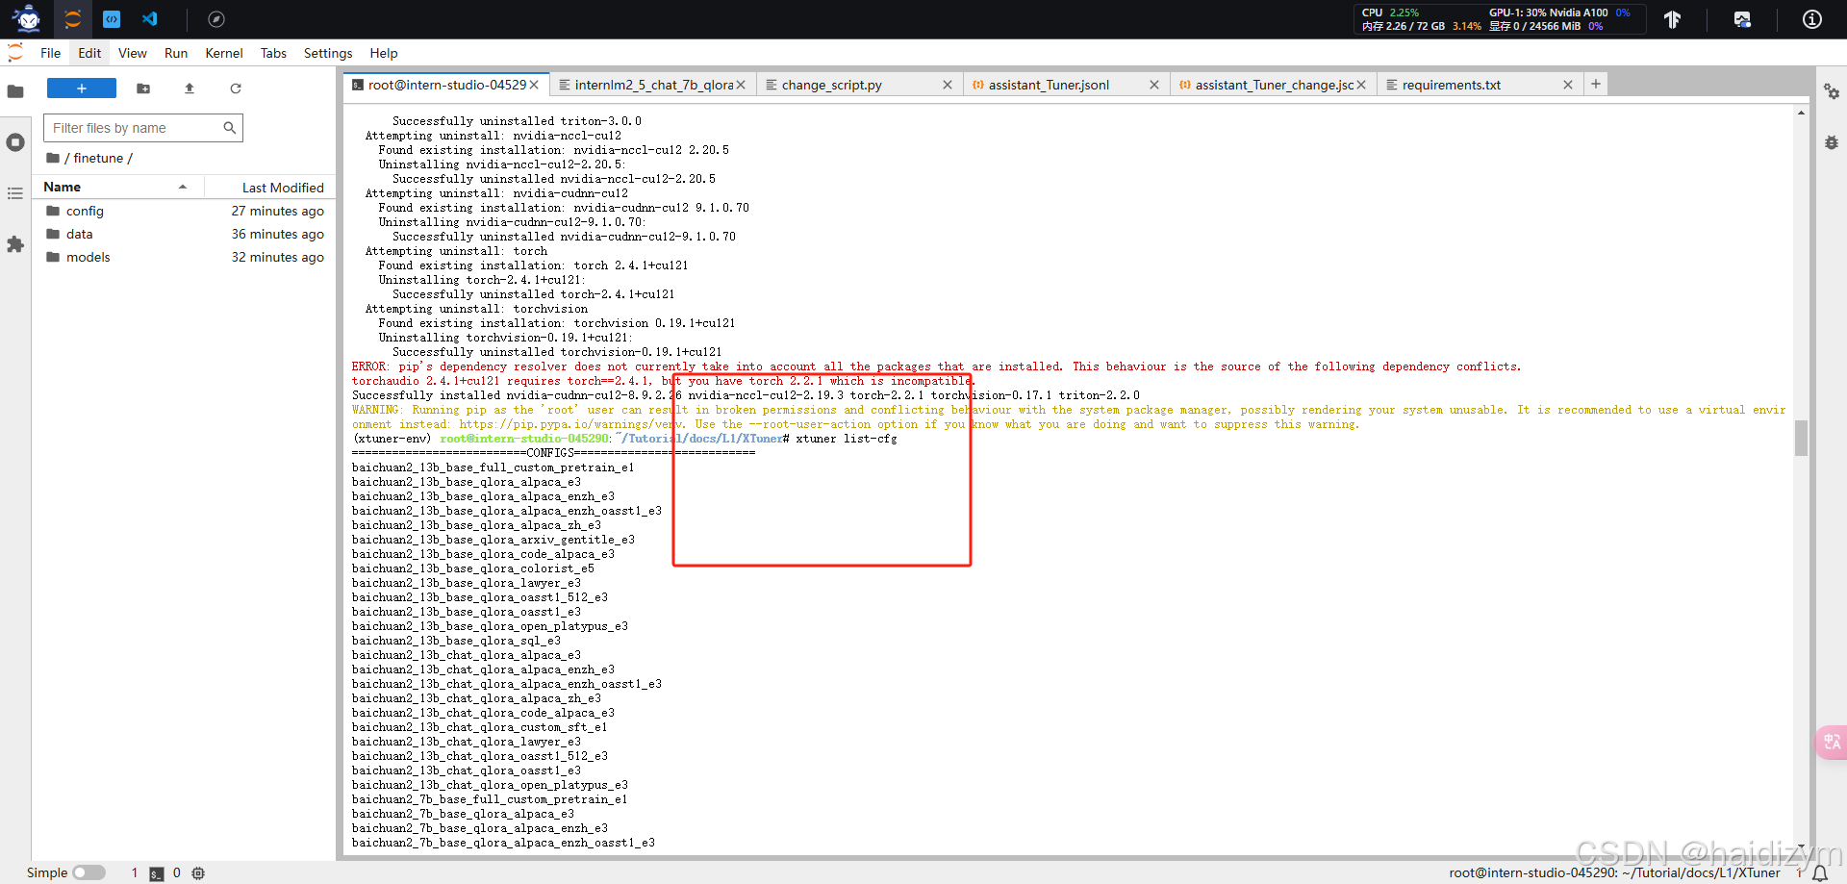Focus the Filter files by name field

143,128
